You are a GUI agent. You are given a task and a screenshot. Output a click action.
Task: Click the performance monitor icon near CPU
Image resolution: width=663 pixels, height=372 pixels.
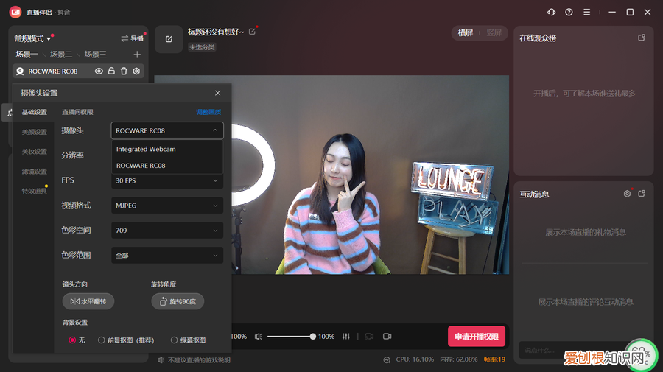387,359
